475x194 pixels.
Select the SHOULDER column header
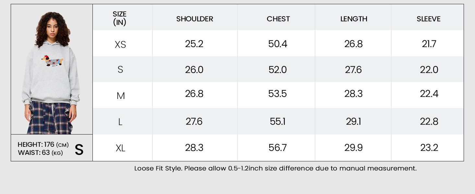pos(195,19)
